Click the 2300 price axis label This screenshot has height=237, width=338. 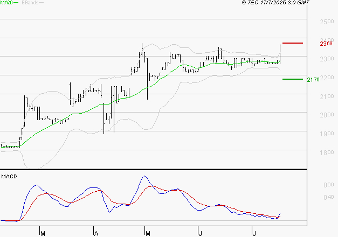[x=327, y=59]
